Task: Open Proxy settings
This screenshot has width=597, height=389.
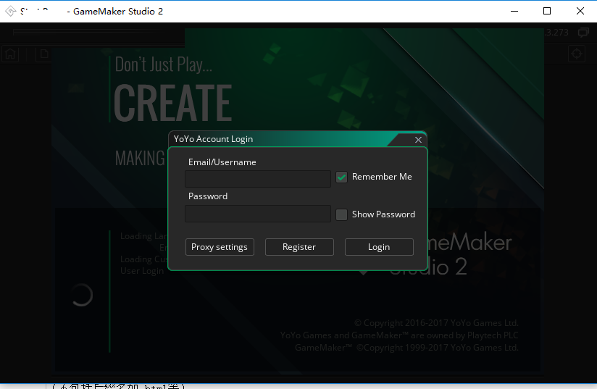Action: pyautogui.click(x=220, y=247)
